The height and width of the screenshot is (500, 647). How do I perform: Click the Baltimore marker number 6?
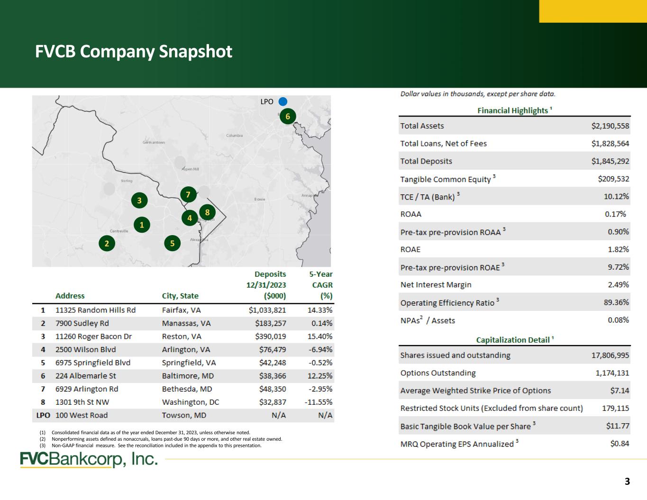288,116
